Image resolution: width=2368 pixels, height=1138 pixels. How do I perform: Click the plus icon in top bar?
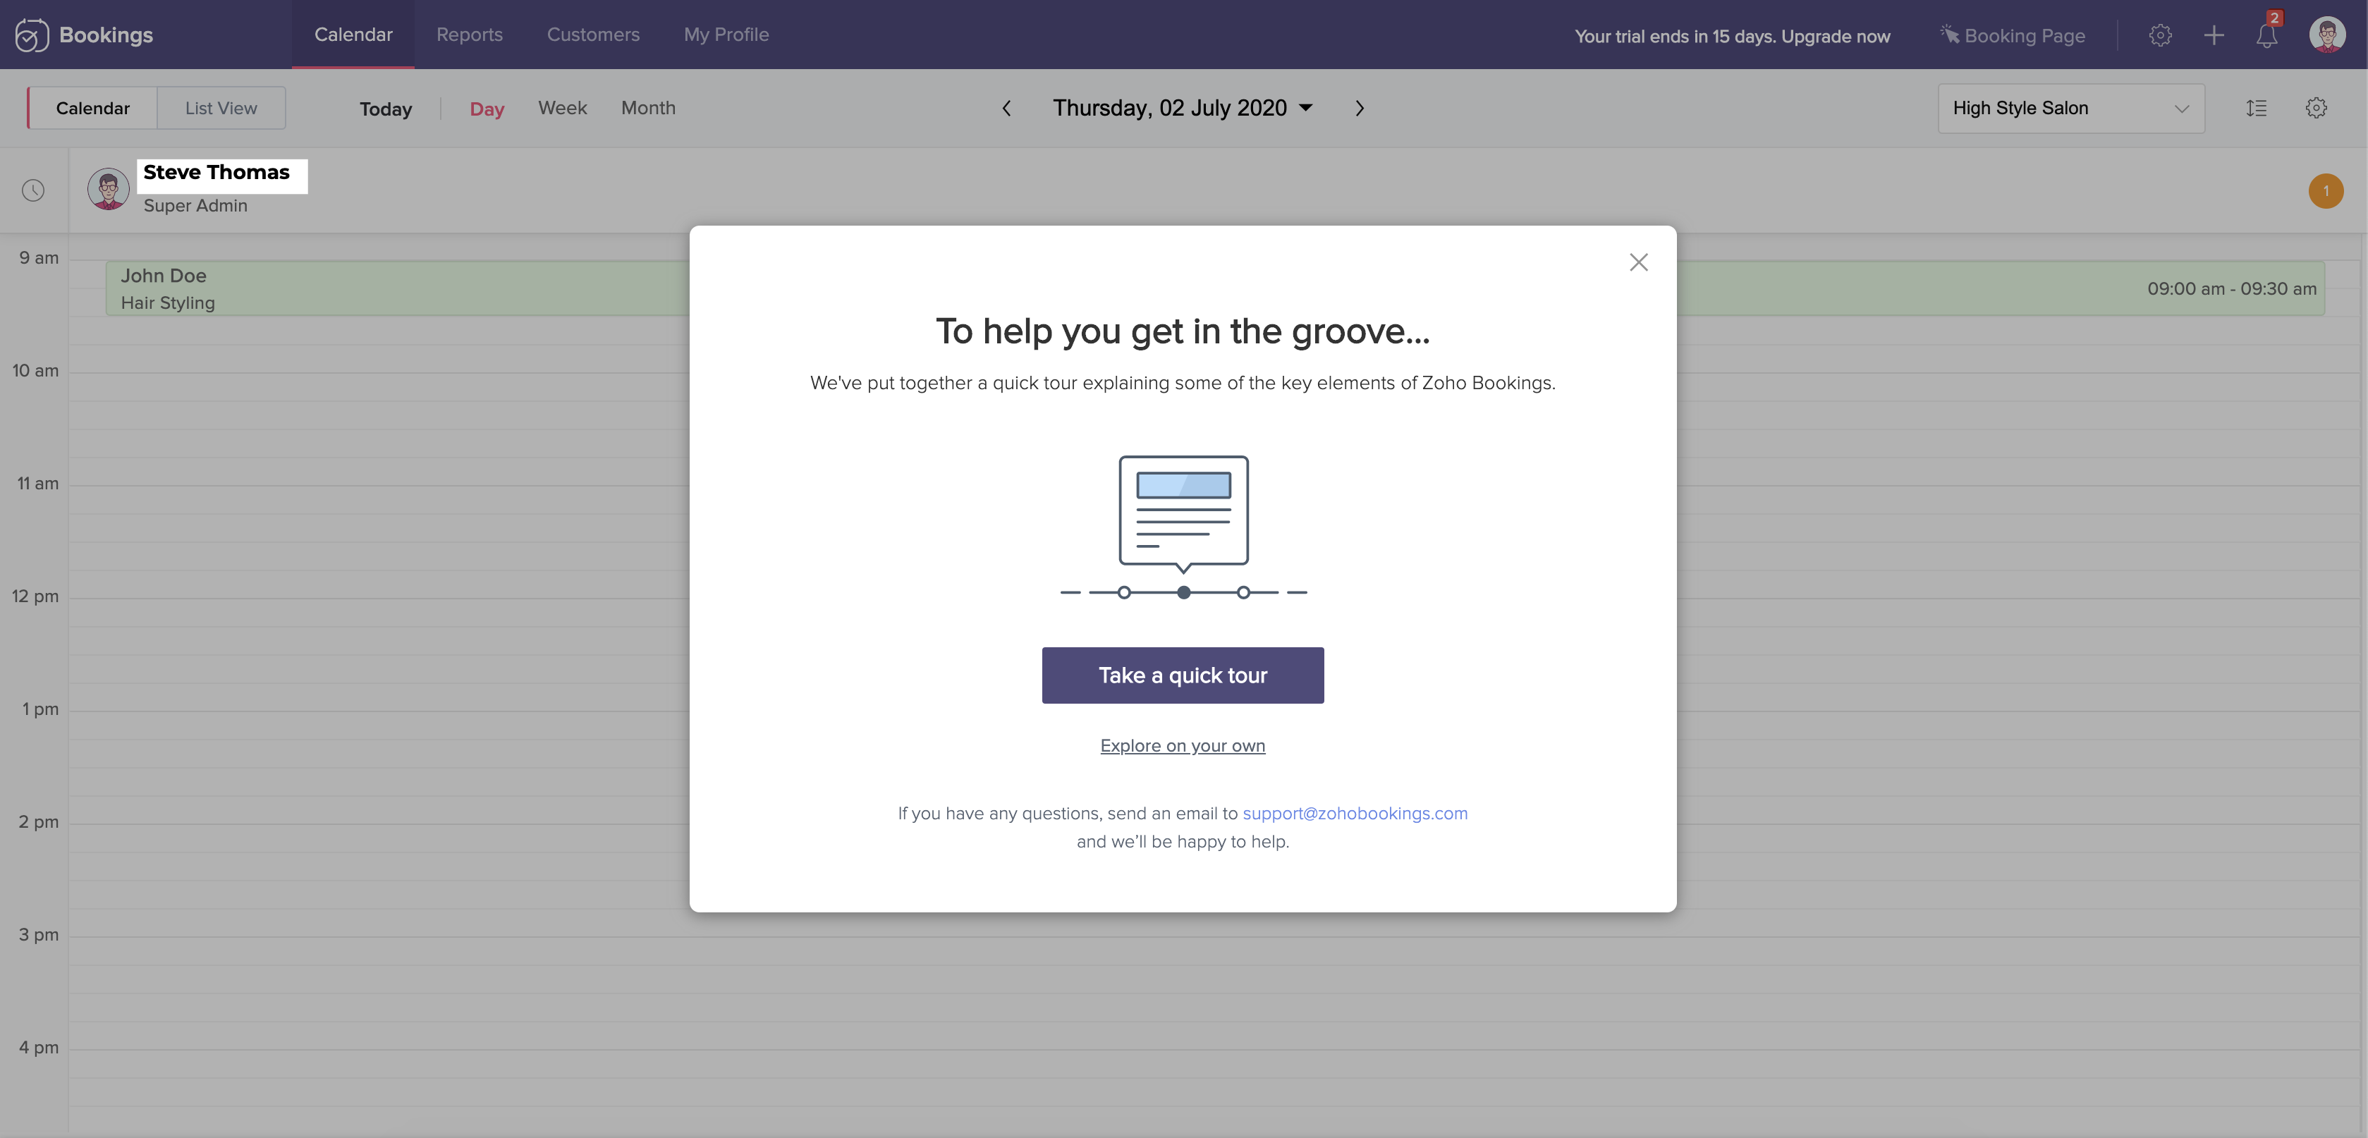click(2214, 36)
